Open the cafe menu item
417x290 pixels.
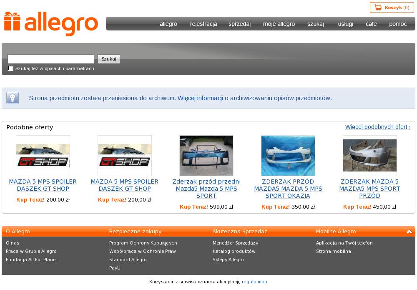coord(371,24)
